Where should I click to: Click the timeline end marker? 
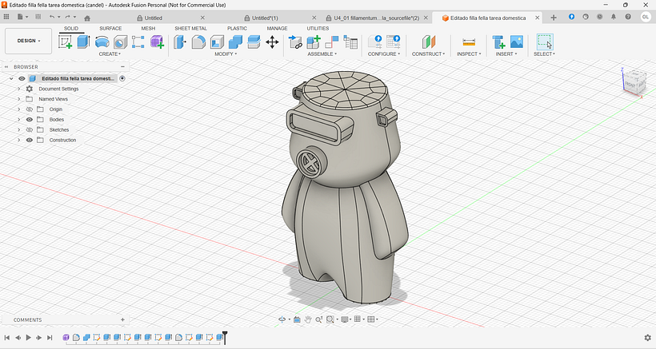point(226,337)
